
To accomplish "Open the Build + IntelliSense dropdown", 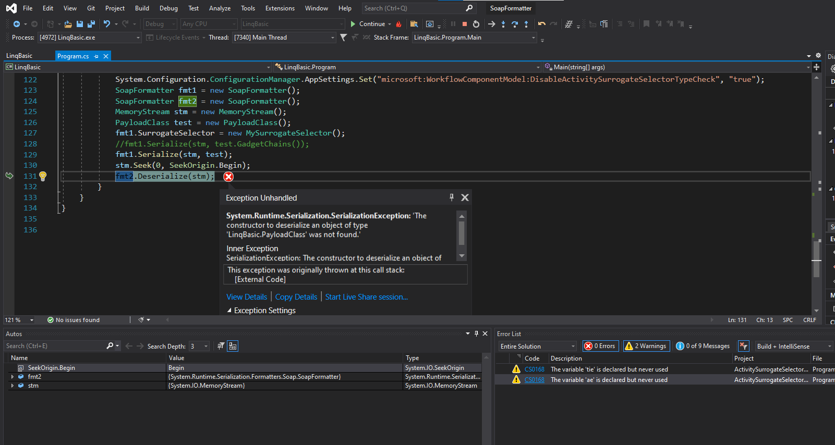I will click(794, 347).
